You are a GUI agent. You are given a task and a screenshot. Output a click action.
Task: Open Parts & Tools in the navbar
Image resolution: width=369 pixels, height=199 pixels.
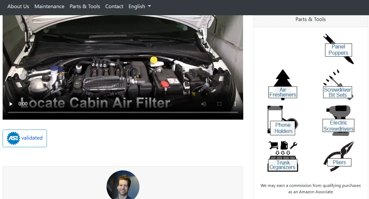tap(85, 6)
